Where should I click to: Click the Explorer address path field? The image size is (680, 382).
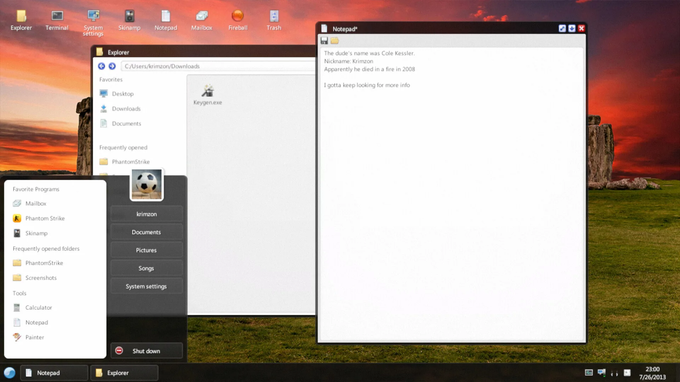pos(218,66)
